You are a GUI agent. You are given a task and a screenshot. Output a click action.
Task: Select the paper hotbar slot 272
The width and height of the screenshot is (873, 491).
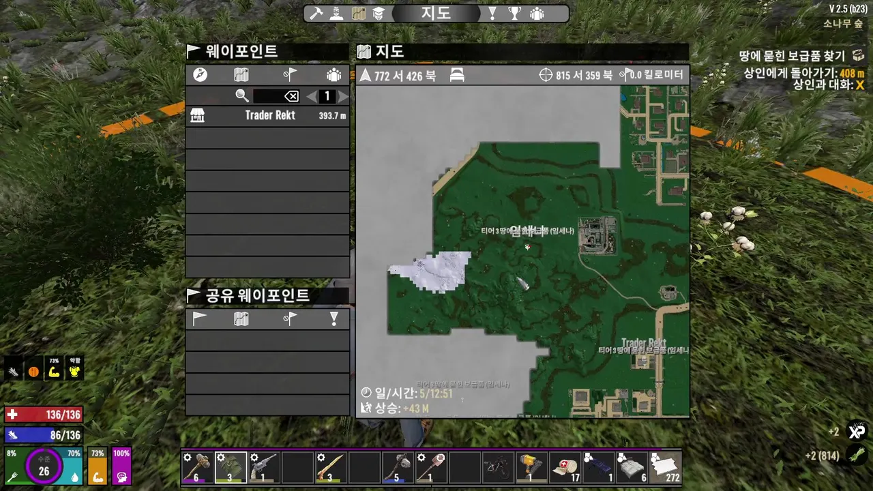pyautogui.click(x=665, y=468)
